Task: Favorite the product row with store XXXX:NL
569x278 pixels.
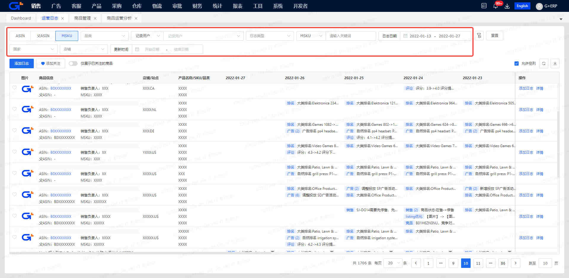Action: tap(15, 109)
